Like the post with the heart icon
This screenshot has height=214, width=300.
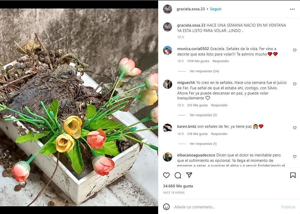pyautogui.click(x=167, y=175)
